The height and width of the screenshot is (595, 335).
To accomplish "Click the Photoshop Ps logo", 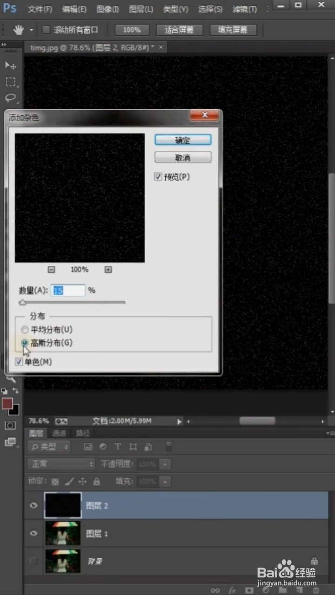I will click(x=10, y=8).
